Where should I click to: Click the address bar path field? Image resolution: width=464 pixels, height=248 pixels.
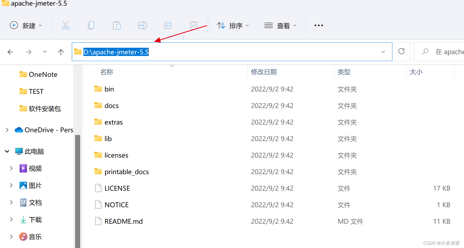pyautogui.click(x=232, y=52)
